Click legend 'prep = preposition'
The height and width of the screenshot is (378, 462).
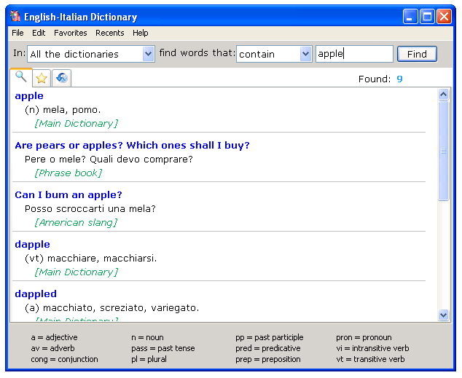(268, 359)
